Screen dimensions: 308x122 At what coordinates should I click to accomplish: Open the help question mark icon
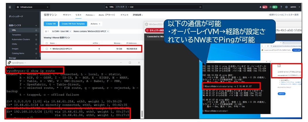pos(282,7)
